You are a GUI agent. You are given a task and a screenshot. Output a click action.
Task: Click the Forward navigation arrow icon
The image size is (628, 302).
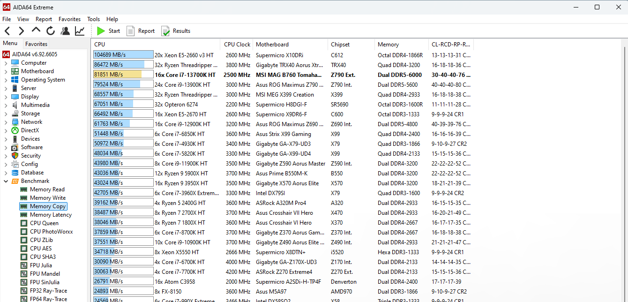point(21,31)
